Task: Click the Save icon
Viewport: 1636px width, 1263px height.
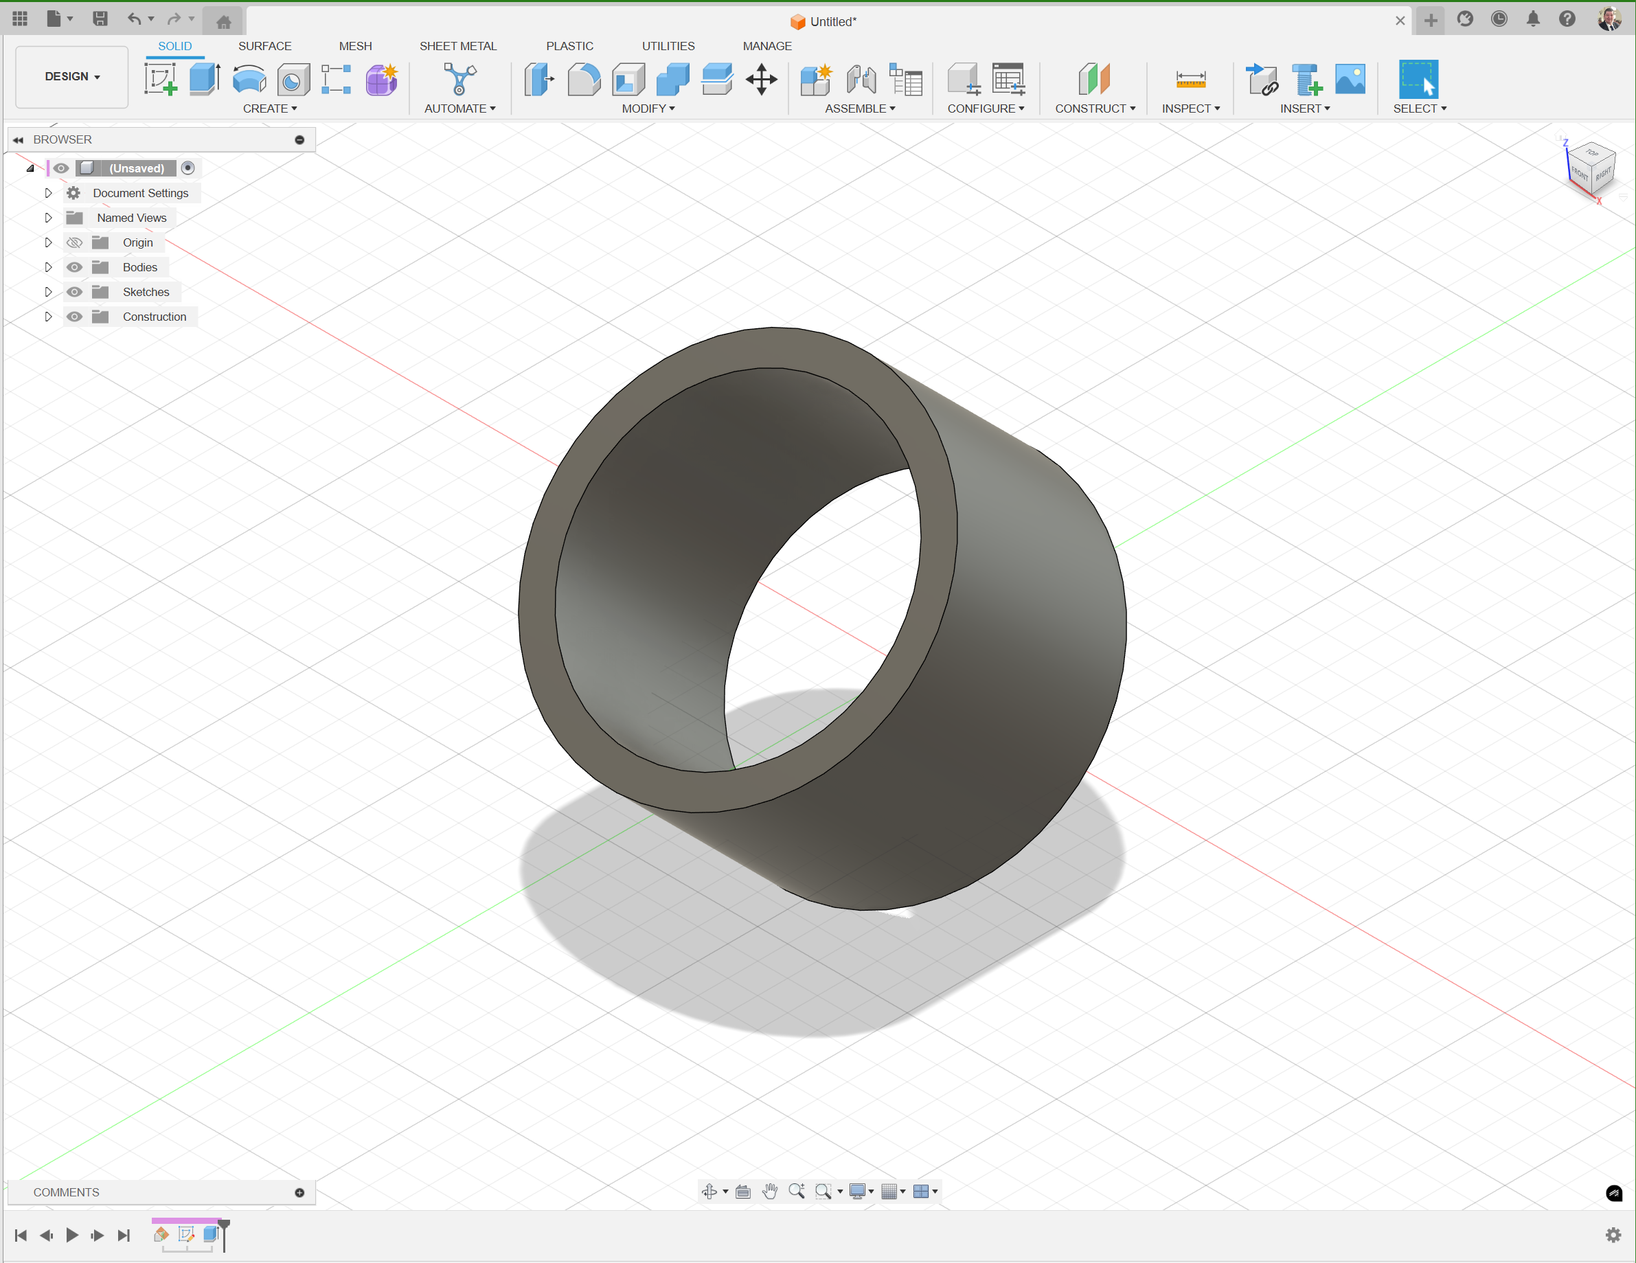Action: pyautogui.click(x=100, y=19)
